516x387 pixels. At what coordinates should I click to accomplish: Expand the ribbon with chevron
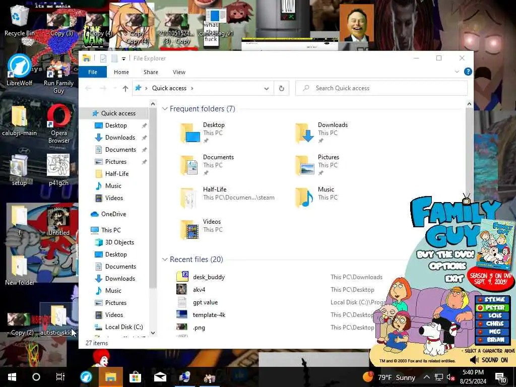point(457,72)
